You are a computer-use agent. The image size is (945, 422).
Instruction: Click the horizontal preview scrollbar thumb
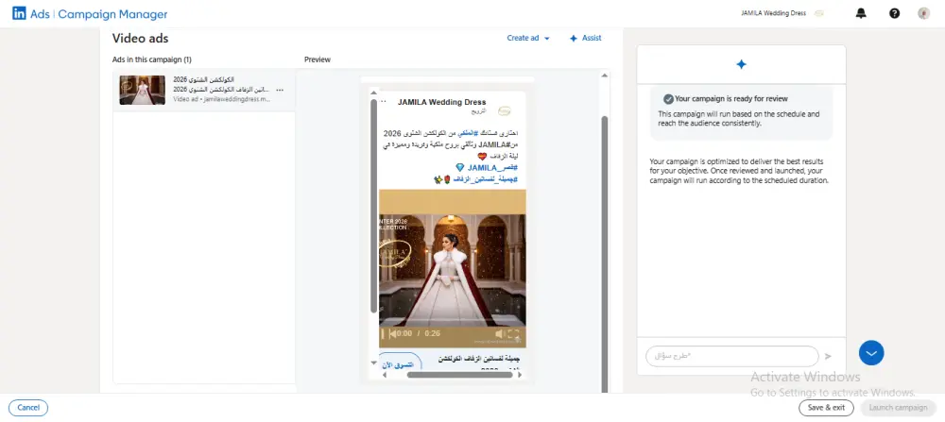(460, 375)
